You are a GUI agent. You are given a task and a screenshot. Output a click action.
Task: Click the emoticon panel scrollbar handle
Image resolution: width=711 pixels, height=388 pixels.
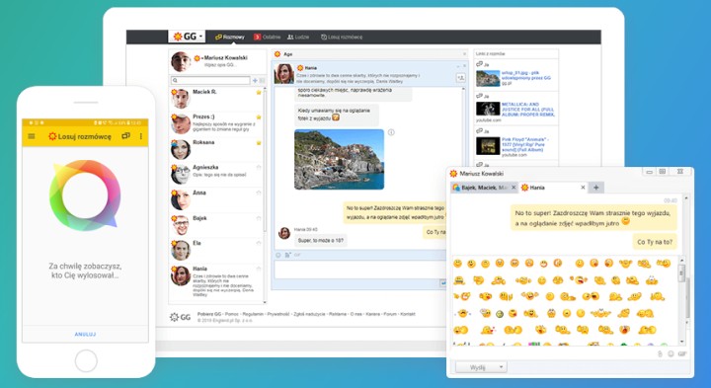tap(680, 272)
